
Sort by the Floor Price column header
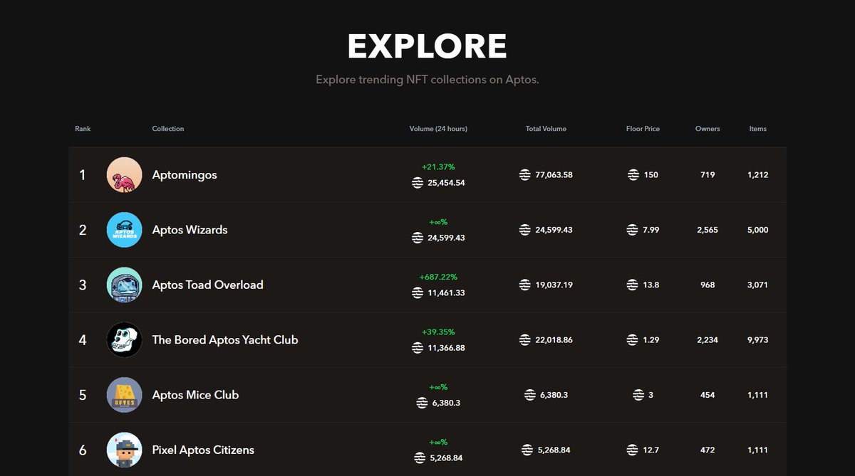tap(643, 129)
